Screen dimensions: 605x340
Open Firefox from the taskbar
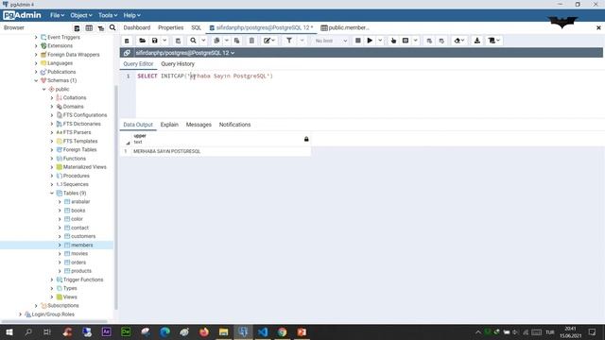204,331
